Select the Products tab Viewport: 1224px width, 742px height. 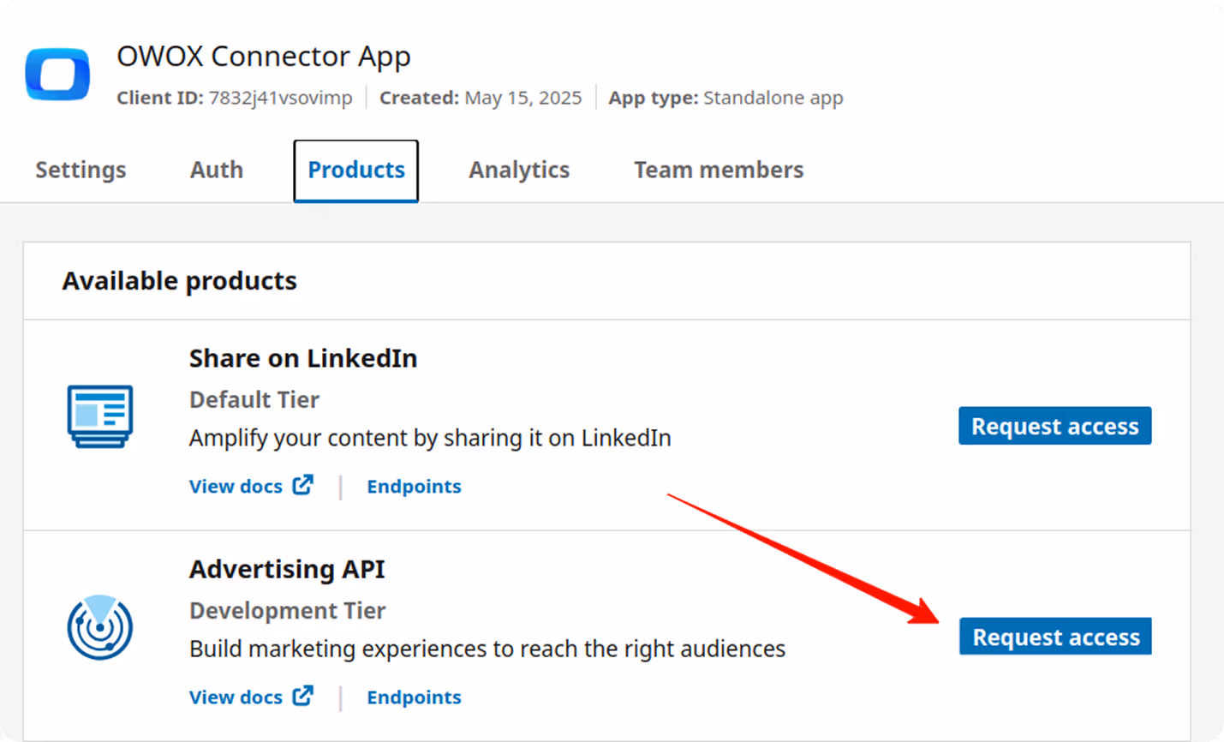coord(355,170)
